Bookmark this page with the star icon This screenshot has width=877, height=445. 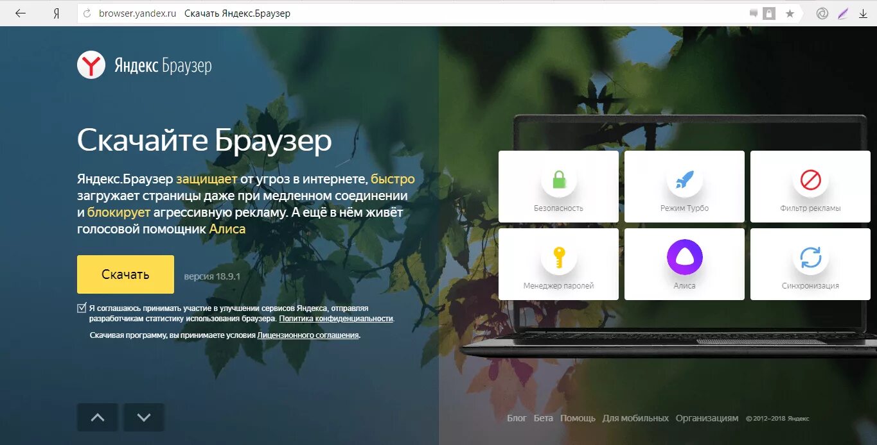(x=790, y=13)
